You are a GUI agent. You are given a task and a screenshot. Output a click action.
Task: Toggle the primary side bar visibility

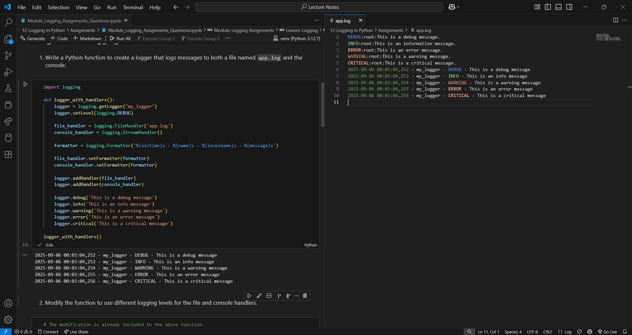click(548, 7)
